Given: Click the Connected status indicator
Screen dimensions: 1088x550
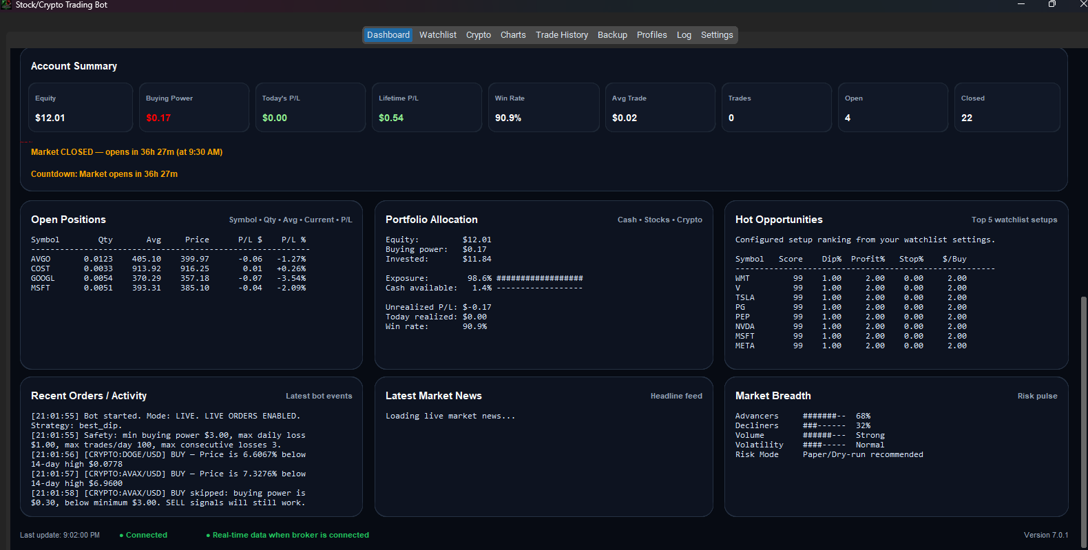Looking at the screenshot, I should (143, 535).
